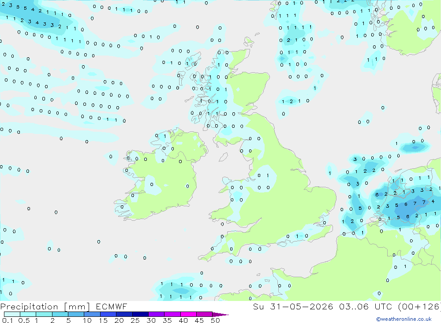Screen dimensions: 441x323
Task: Pick the 15–20 mm legend color swatch
Action: click(108, 314)
